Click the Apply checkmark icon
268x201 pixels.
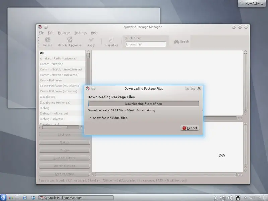[91, 40]
